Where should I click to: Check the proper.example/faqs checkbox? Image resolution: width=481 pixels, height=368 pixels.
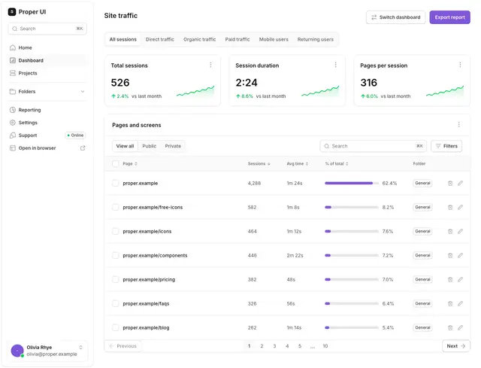point(115,303)
